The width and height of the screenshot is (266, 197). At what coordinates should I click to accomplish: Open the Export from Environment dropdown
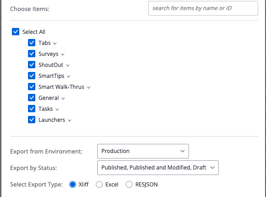point(143,151)
